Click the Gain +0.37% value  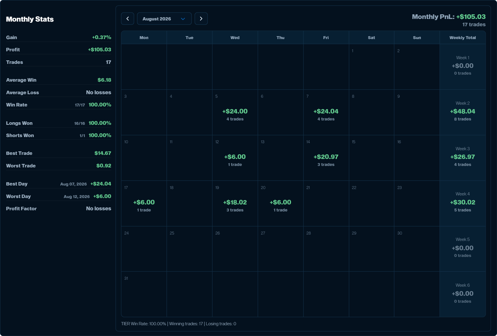point(101,37)
